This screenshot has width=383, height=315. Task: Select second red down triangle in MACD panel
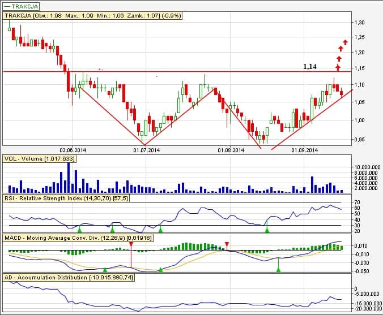[x=227, y=244]
